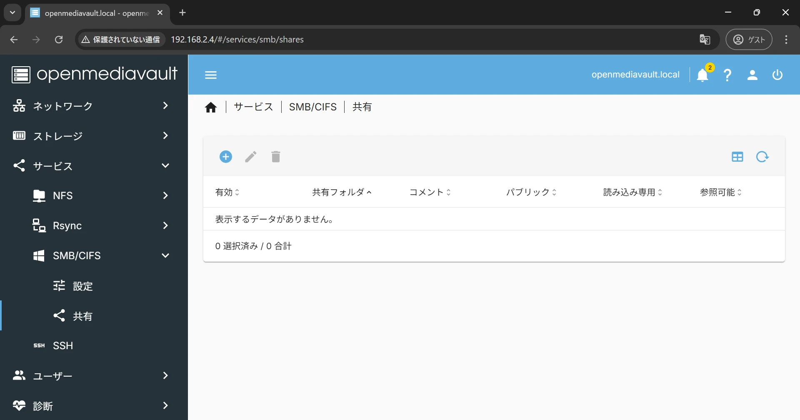Expand the ストレージ menu chevron
Viewport: 800px width, 420px height.
[165, 136]
